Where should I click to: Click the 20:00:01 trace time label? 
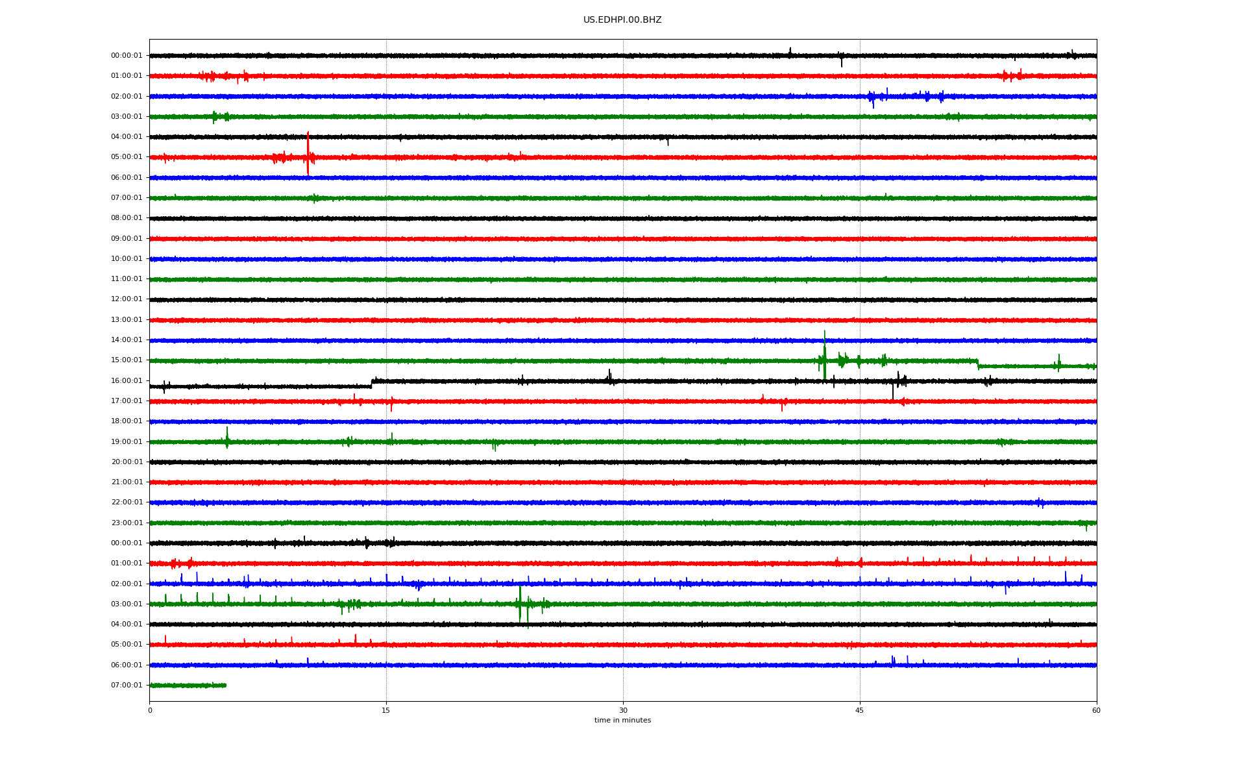(x=127, y=462)
